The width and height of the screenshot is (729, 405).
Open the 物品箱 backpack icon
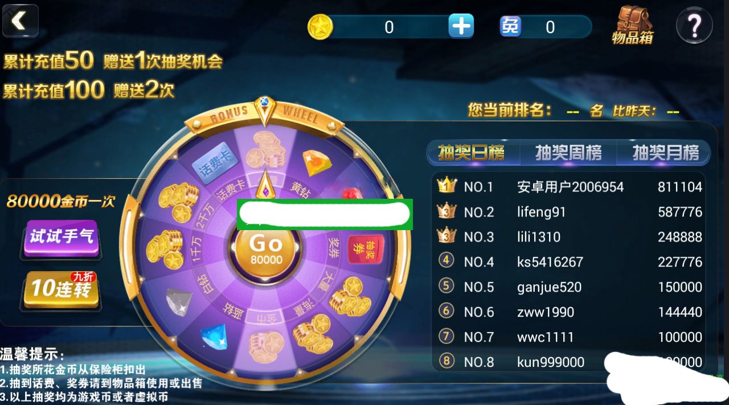click(633, 24)
